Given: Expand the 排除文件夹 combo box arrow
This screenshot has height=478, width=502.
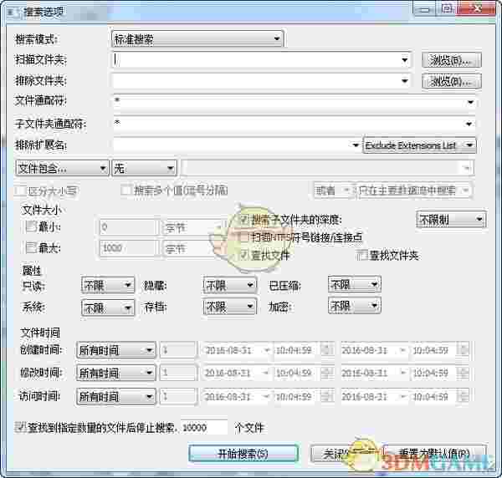Looking at the screenshot, I should tap(405, 81).
